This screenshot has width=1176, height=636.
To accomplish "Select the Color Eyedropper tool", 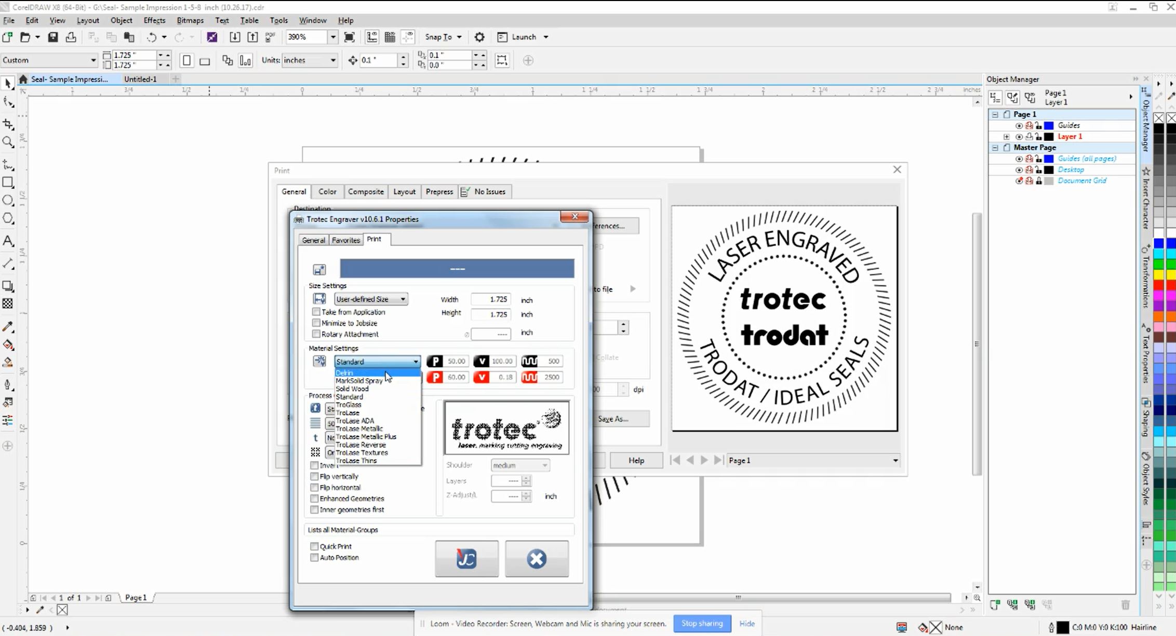I will (8, 327).
